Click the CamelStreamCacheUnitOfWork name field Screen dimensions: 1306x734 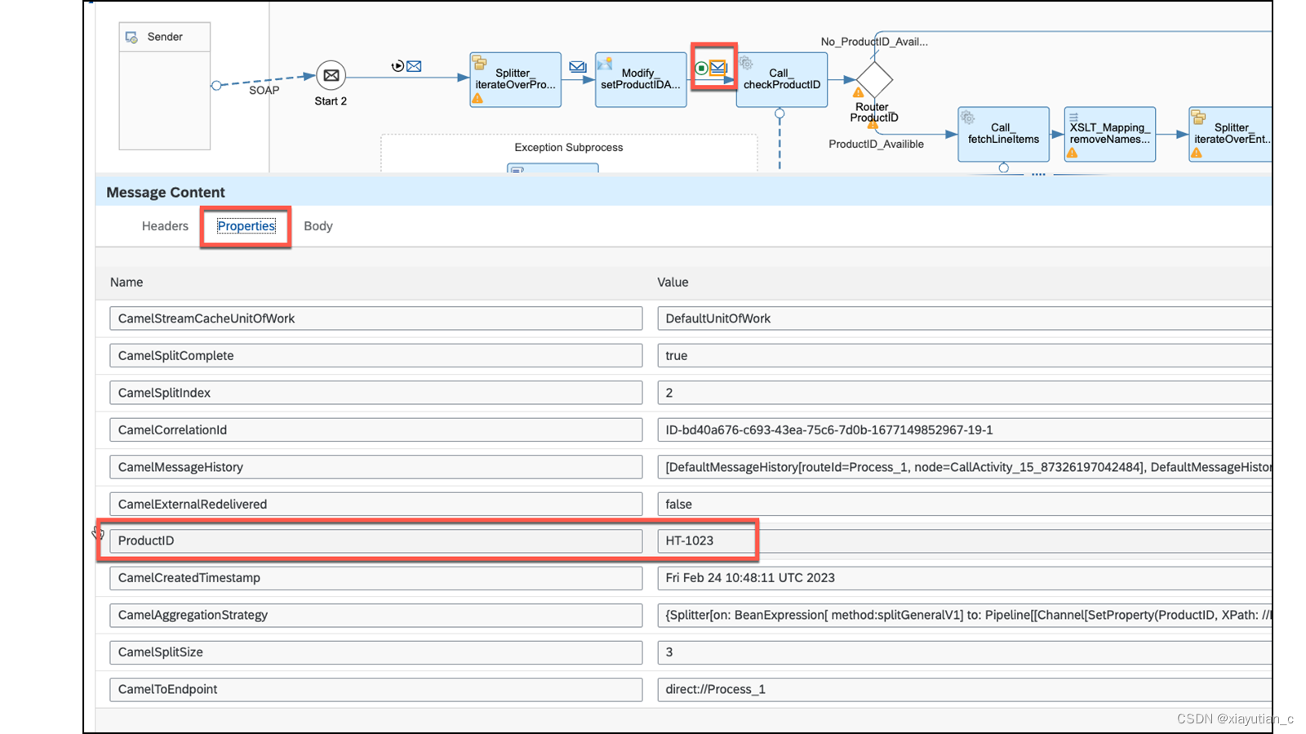click(x=375, y=318)
